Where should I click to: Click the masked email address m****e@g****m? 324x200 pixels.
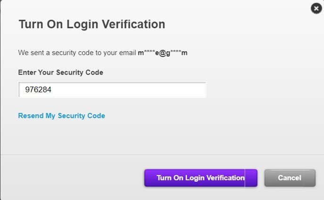point(162,52)
